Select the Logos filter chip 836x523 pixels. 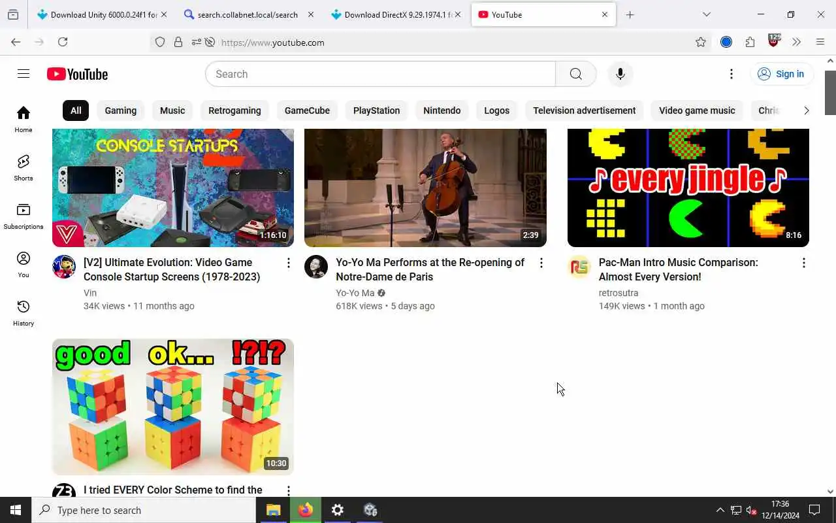point(496,110)
